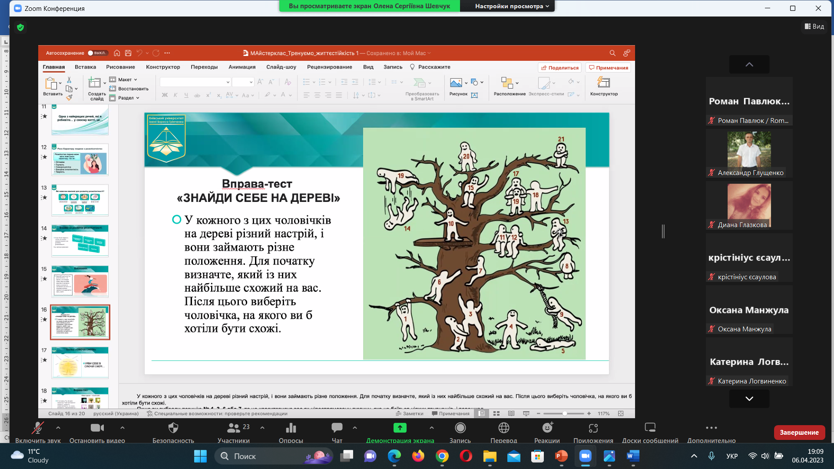
Task: Open the Zoom Chat panel
Action: (337, 429)
